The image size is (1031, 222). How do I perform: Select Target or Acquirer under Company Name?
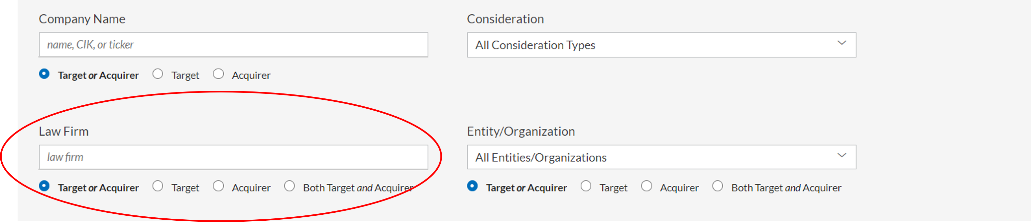click(45, 74)
